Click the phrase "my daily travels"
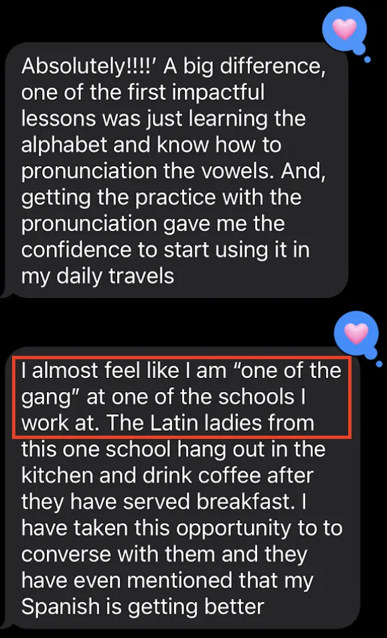The width and height of the screenshot is (387, 638). (98, 277)
